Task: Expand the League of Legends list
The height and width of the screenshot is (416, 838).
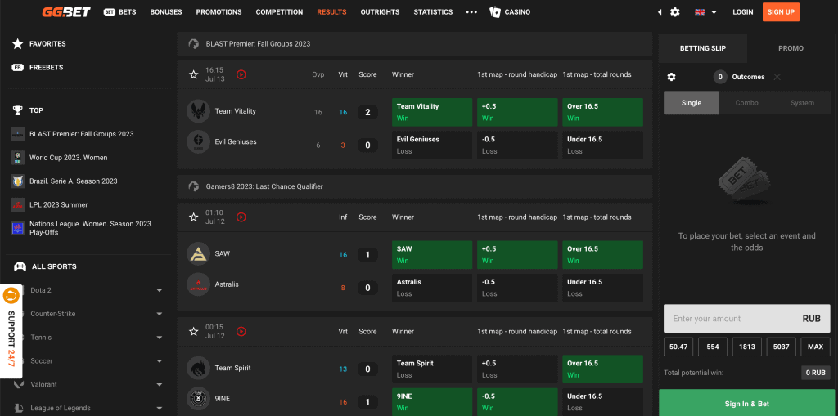Action: 160,408
